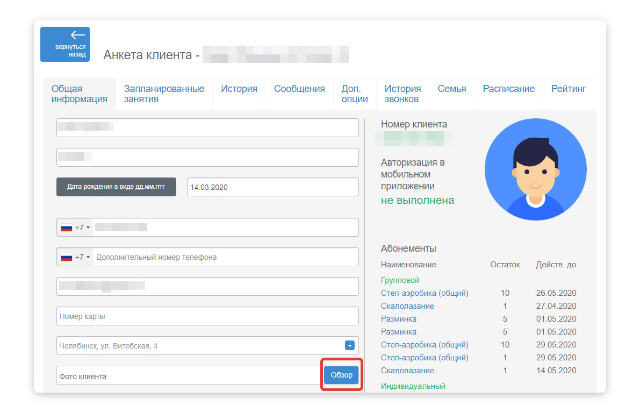Open the country code selector for additional phone
Viewport: 640px width, 412px height.
pyautogui.click(x=75, y=257)
